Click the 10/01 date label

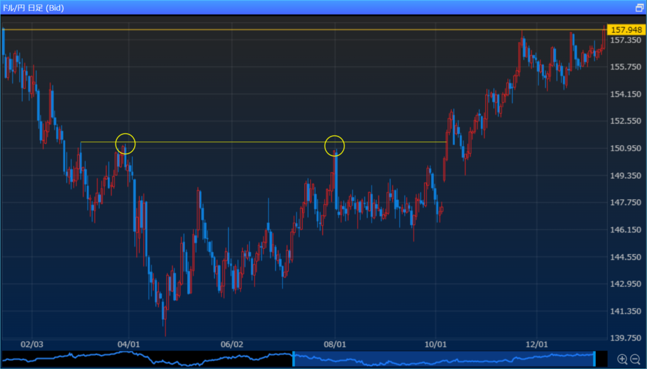click(x=436, y=344)
